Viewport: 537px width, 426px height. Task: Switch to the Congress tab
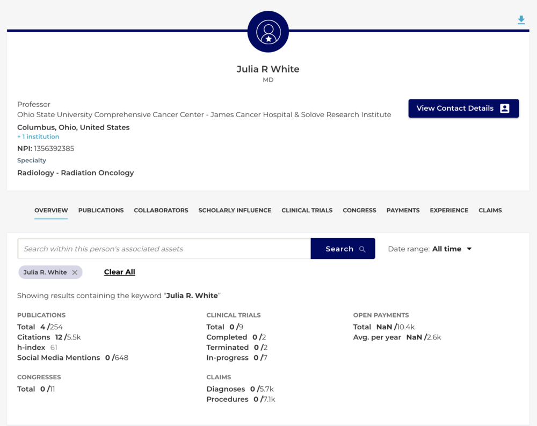[359, 210]
